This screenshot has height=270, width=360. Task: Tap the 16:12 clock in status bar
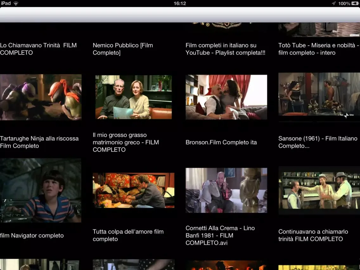tap(180, 3)
